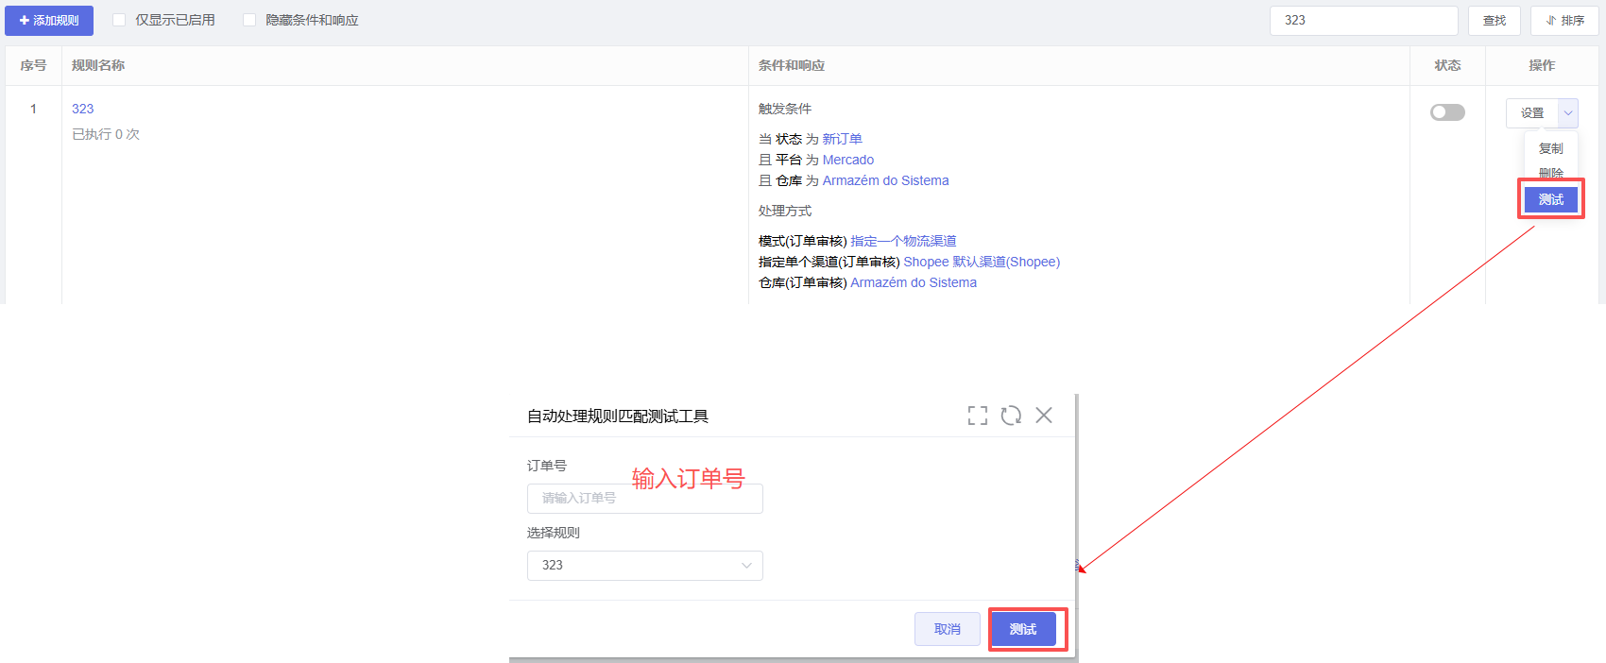Focus the 请输入订单号 order number field

(x=644, y=499)
